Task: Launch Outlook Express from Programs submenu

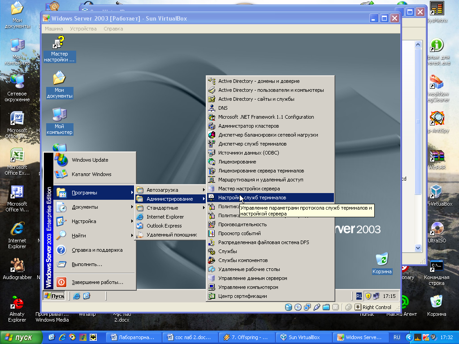Action: (170, 226)
